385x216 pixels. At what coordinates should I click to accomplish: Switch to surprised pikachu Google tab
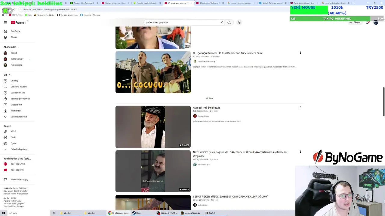pos(335,3)
